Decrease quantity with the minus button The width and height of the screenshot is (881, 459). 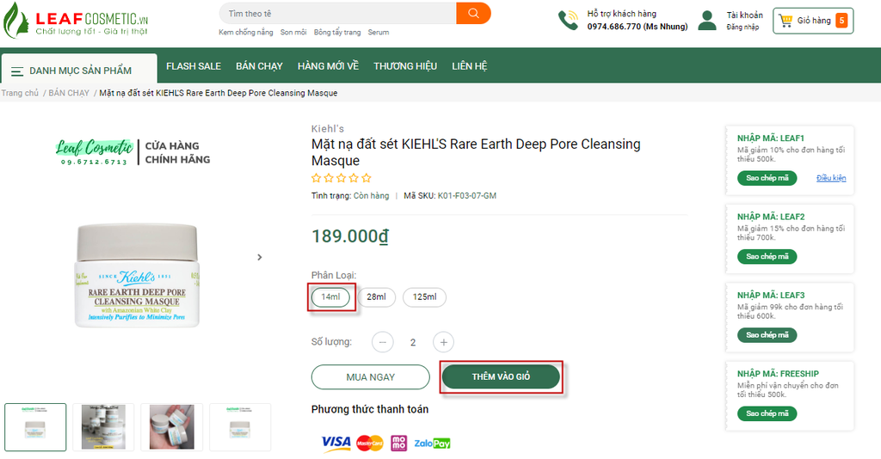(x=383, y=342)
